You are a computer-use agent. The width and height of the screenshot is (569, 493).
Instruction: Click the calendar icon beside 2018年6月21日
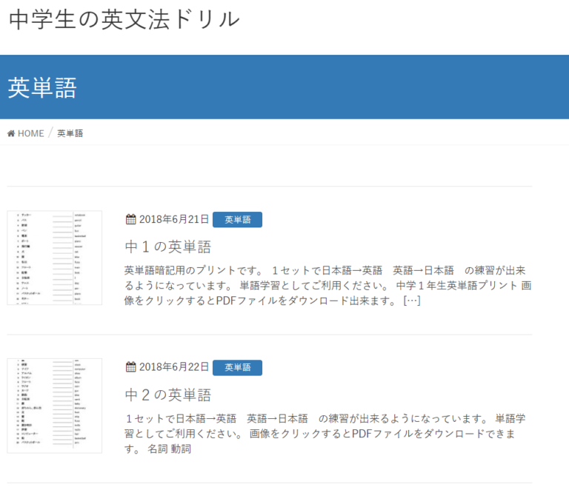130,219
